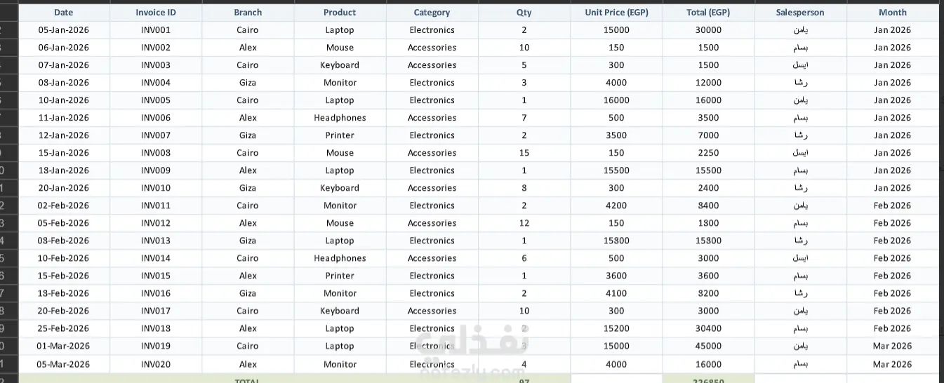Select the Date column header
This screenshot has height=383, width=944.
click(63, 13)
